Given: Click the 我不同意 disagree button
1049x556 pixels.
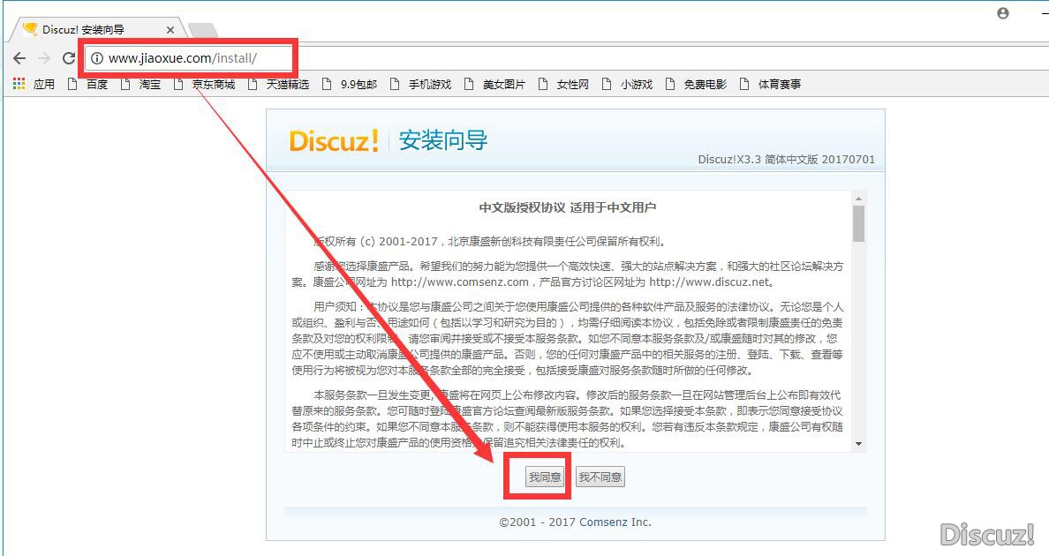Looking at the screenshot, I should tap(600, 477).
